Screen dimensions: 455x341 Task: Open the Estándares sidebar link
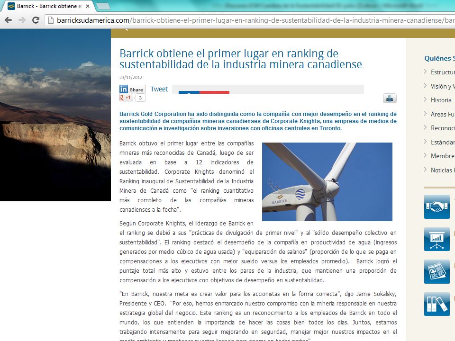pyautogui.click(x=443, y=142)
